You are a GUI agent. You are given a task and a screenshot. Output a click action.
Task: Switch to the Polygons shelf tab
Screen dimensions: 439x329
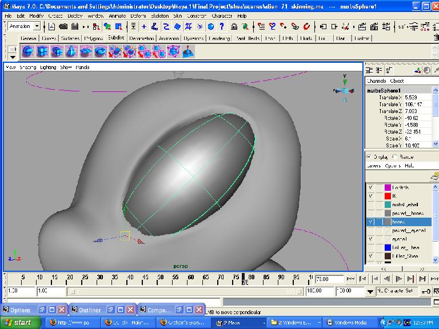[94, 38]
